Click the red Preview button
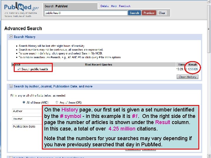Image resolution: width=211 pixels, height=158 pixels. [149, 13]
